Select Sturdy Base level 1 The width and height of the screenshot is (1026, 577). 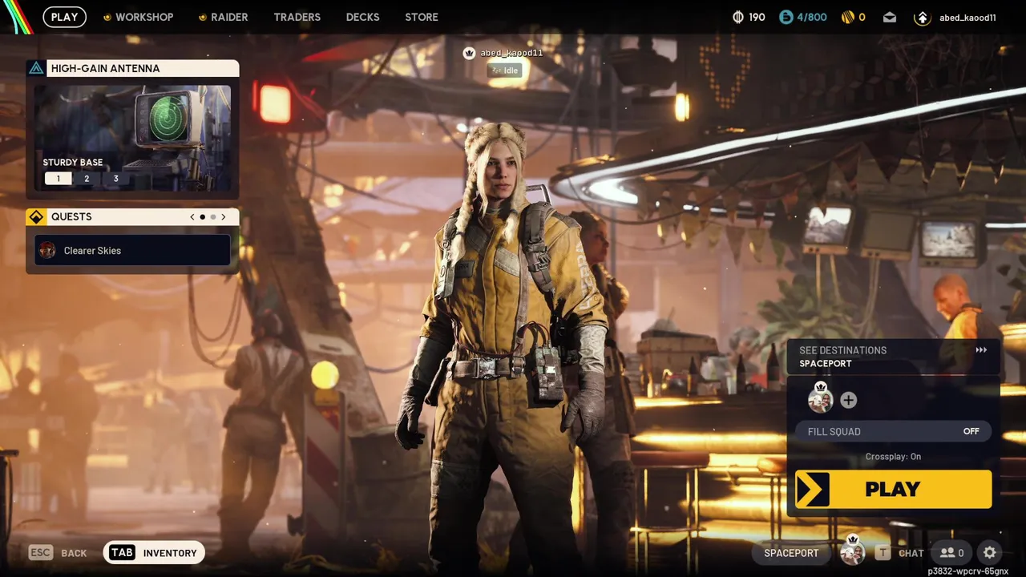[58, 179]
